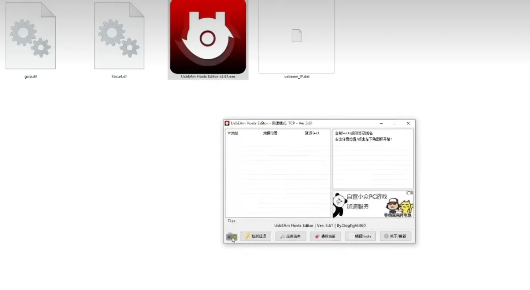Select the gzip.dll file icon
This screenshot has width=530, height=290.
(30, 36)
